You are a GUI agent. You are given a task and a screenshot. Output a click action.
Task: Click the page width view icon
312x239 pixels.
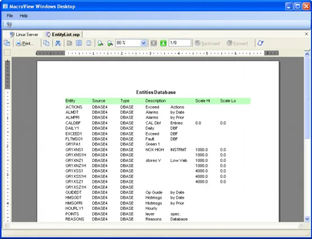[89, 43]
